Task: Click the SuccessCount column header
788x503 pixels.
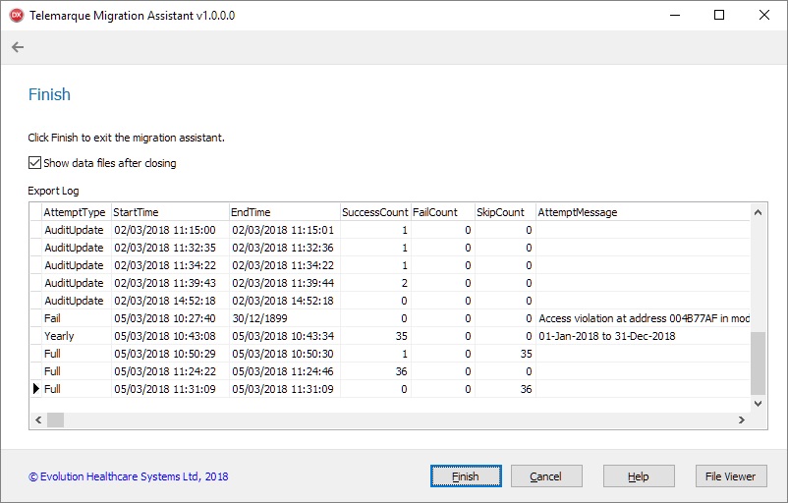Action: click(373, 212)
